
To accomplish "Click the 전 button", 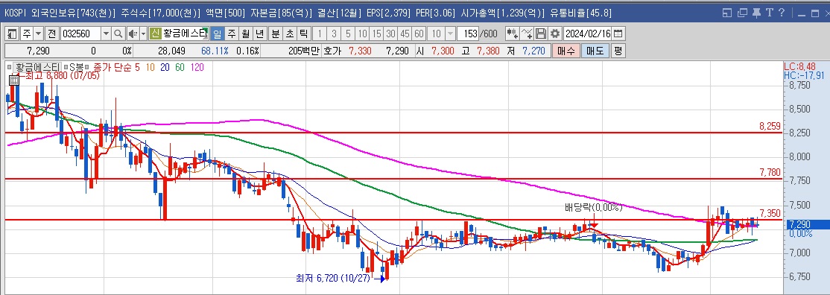I will 51,34.
